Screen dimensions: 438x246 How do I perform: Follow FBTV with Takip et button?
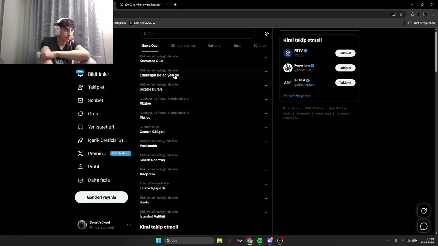click(x=345, y=53)
